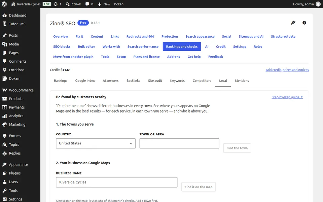The width and height of the screenshot is (323, 202).
Task: Click the Marketing megaphone icon
Action: click(x=4, y=125)
